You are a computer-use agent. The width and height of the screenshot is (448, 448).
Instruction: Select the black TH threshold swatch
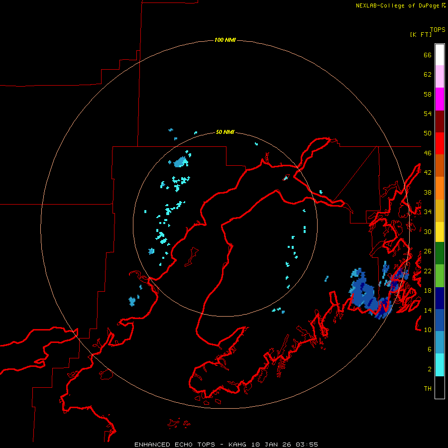(440, 387)
